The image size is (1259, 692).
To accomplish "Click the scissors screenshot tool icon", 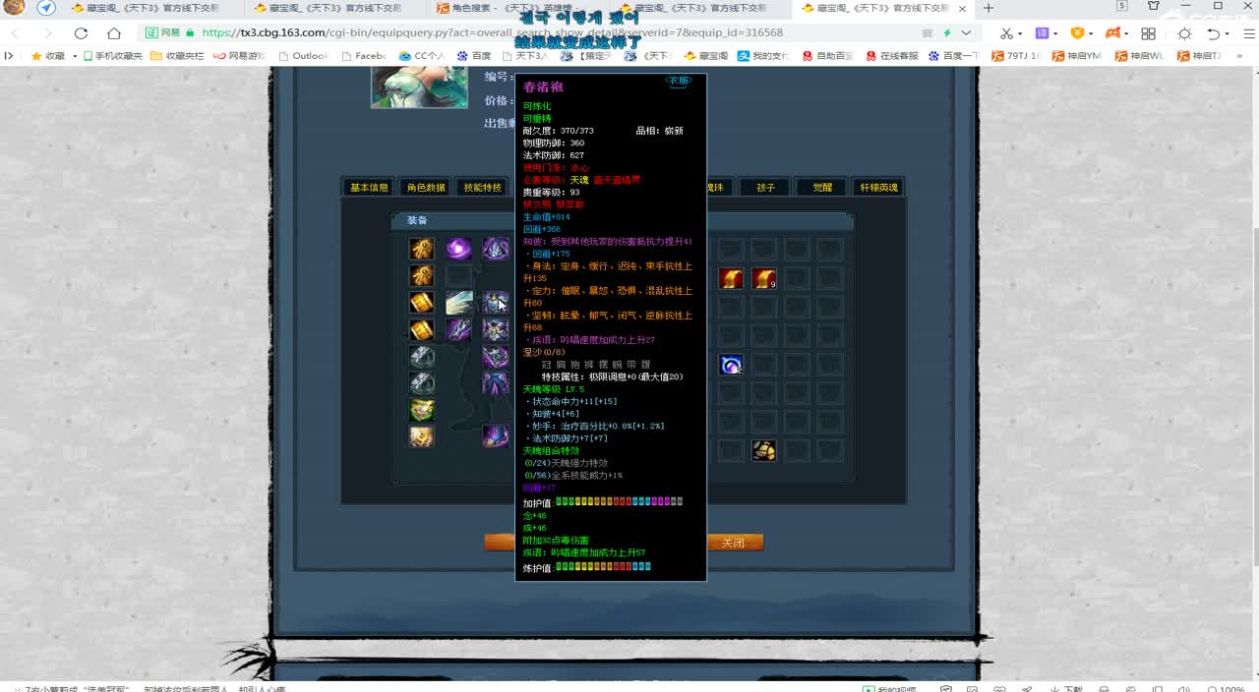I will click(x=1006, y=32).
